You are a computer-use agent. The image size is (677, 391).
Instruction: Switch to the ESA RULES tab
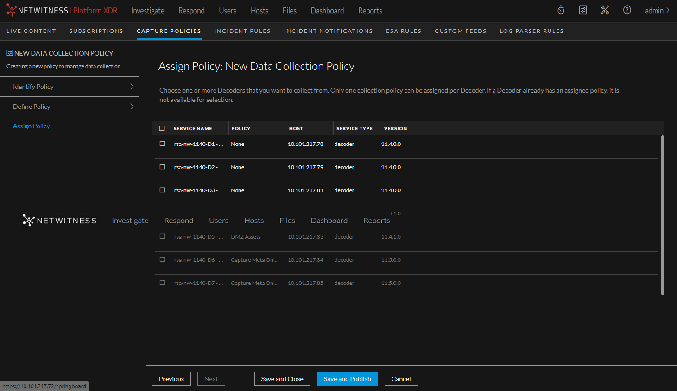click(404, 31)
